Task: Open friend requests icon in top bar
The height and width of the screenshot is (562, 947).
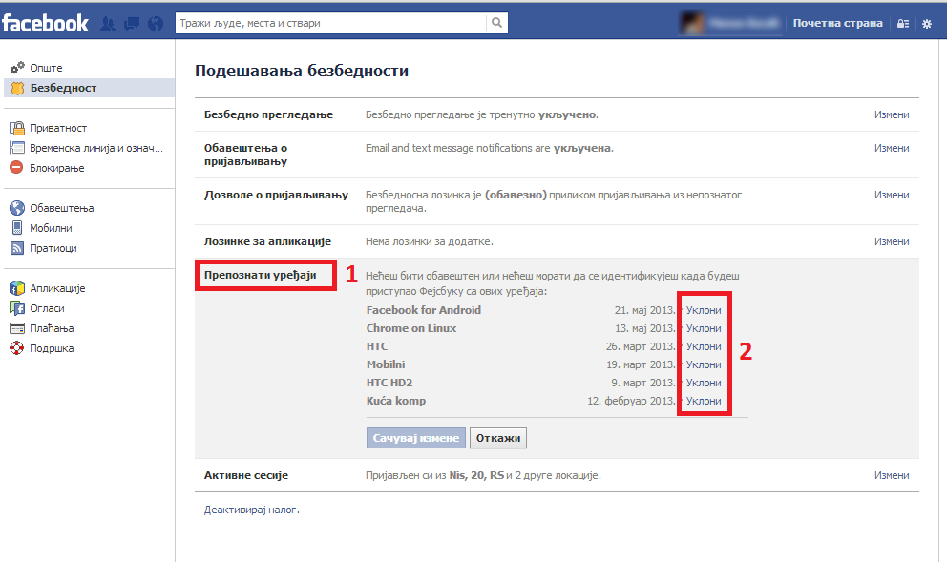Action: pyautogui.click(x=108, y=24)
